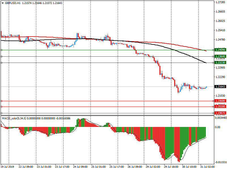This screenshot has width=227, height=170.
Task: Click the 1.27285 price axis value
Action: click(220, 2)
